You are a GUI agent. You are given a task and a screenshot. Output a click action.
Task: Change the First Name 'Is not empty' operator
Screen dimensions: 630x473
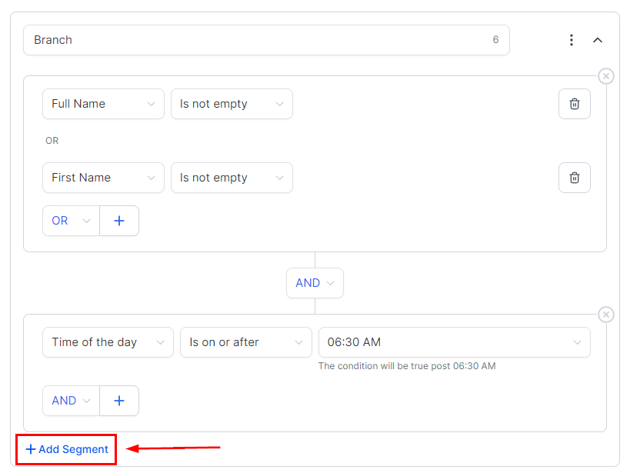pos(232,178)
